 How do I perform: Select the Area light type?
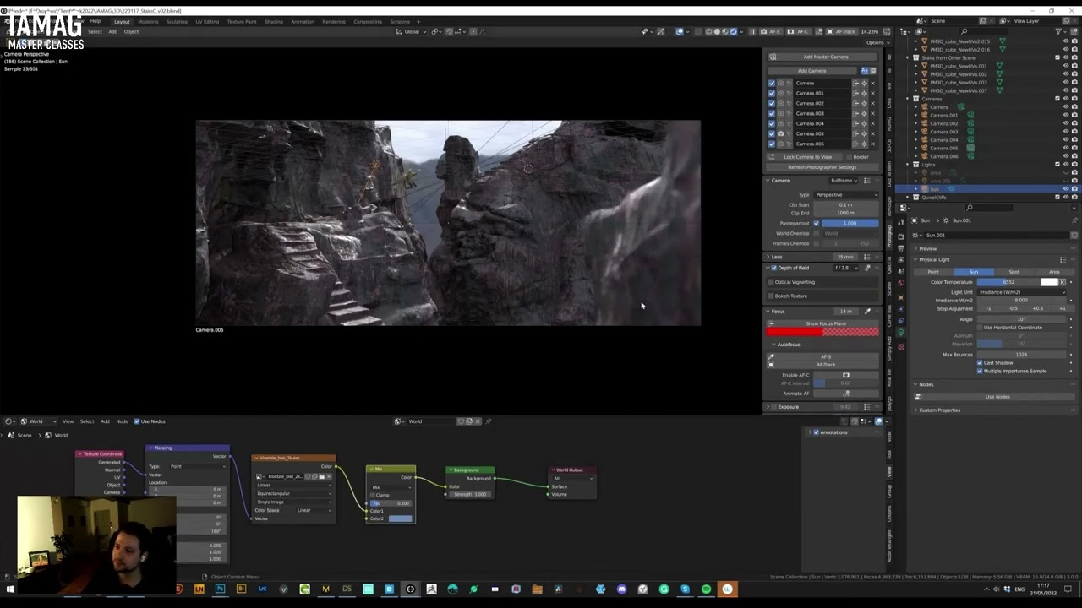(1053, 272)
